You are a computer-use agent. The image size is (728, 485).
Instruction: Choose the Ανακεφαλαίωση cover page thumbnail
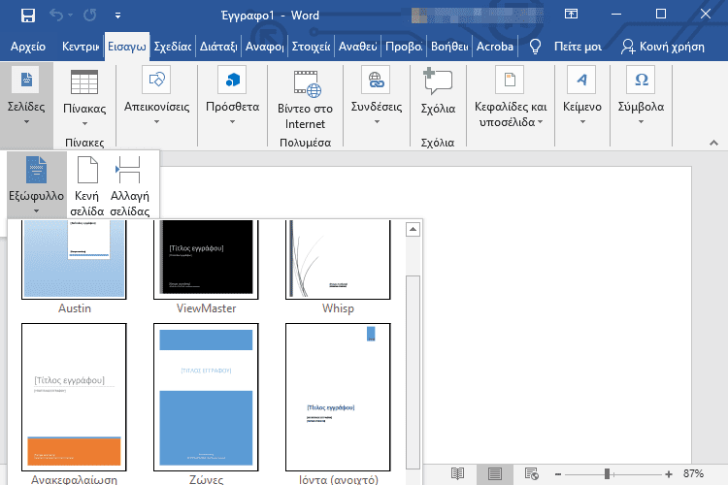click(74, 398)
